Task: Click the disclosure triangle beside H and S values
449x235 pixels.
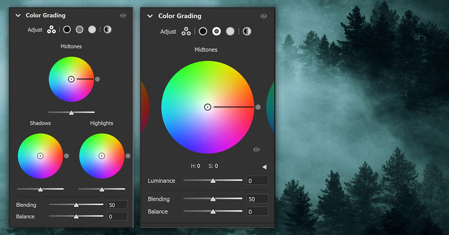Action: point(264,167)
